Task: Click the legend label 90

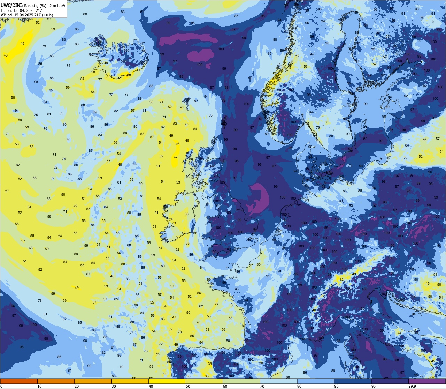Action: [336, 386]
